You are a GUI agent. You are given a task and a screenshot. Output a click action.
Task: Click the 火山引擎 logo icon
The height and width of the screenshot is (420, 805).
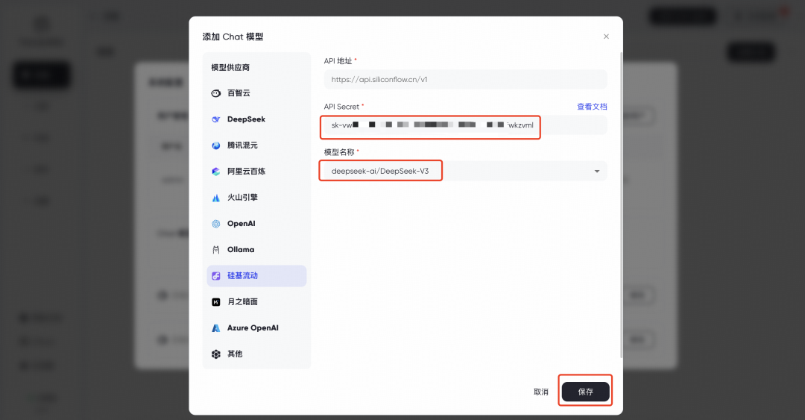(216, 198)
